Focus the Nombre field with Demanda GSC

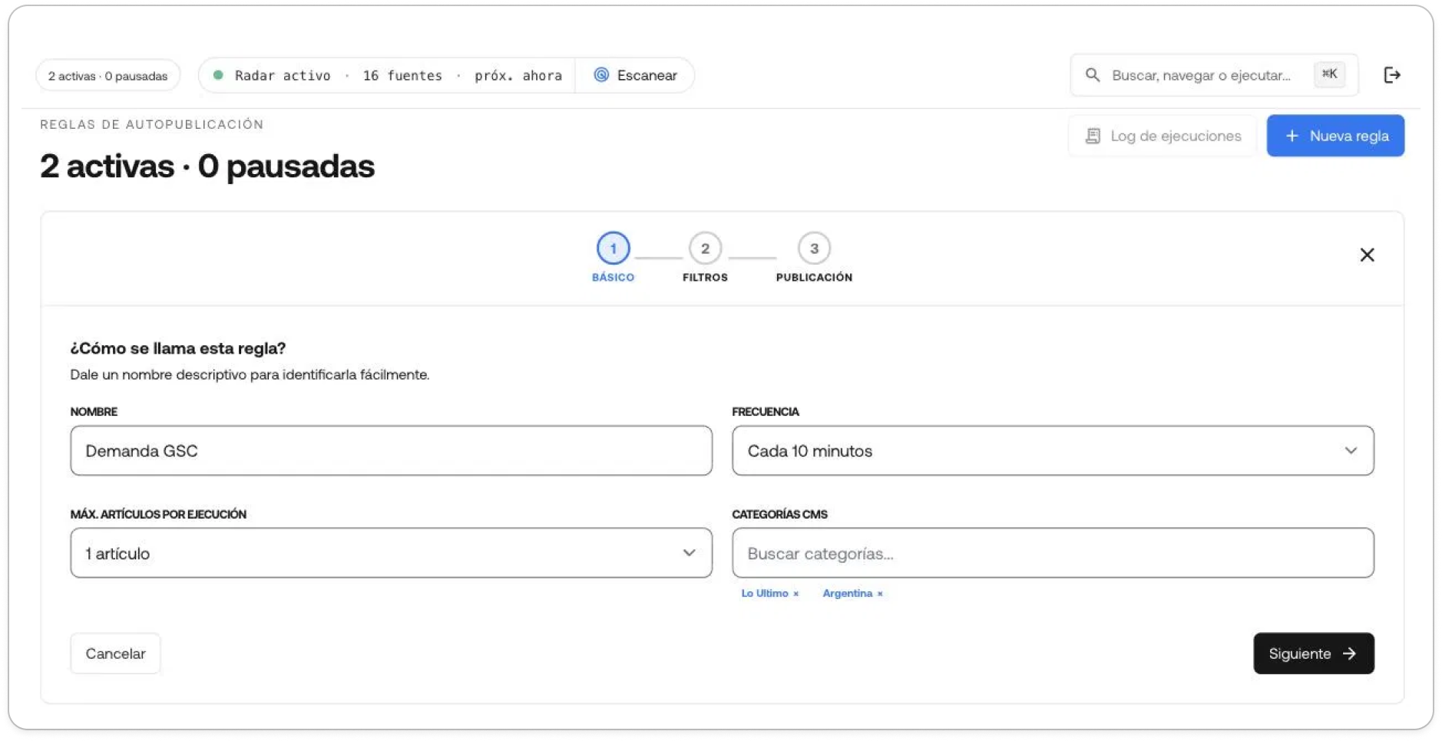(391, 451)
